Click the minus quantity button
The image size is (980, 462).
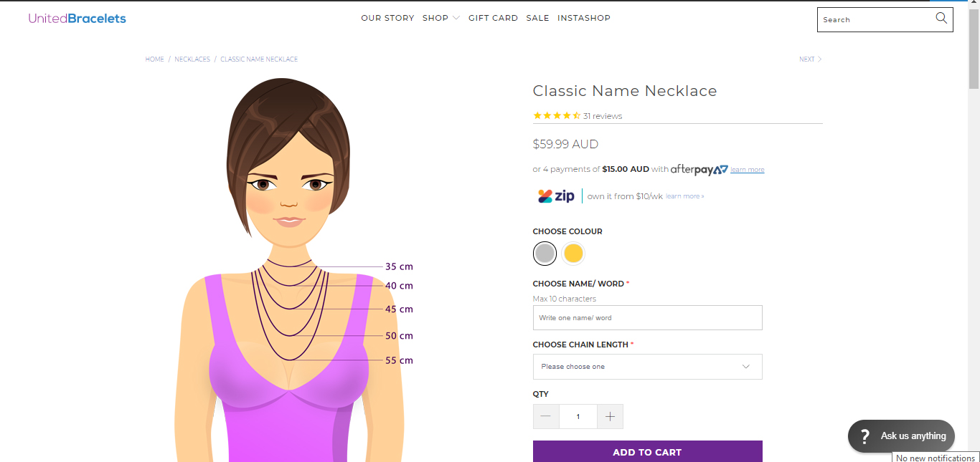coord(546,416)
